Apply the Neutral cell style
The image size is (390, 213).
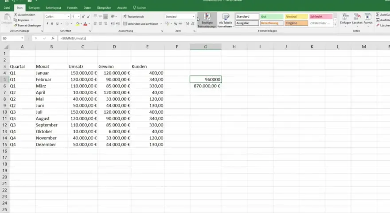pyautogui.click(x=296, y=16)
